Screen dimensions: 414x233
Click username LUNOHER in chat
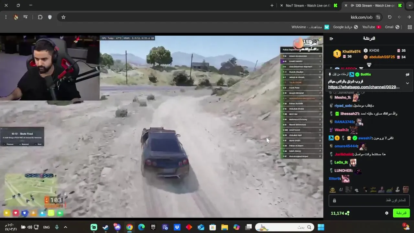tap(343, 171)
